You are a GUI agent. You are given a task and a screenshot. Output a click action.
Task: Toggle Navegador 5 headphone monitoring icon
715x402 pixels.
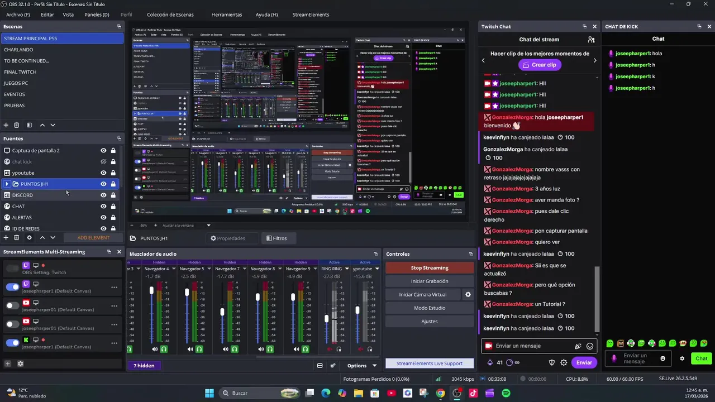point(199,349)
